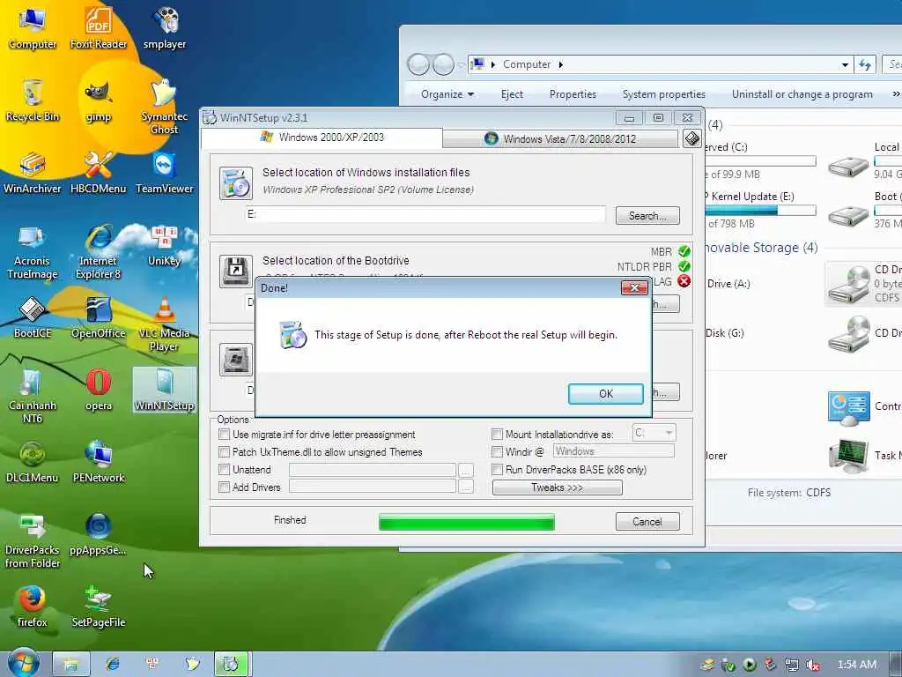
Task: Open Cai nhanh NT6 icon
Action: click(x=33, y=396)
